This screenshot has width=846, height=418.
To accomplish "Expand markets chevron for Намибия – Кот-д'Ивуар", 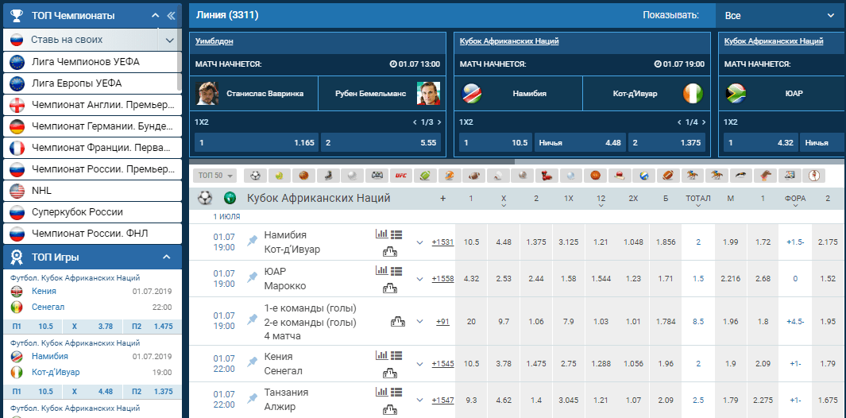I will coord(419,242).
